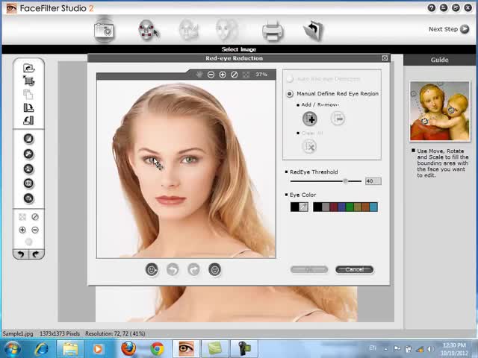Redo the action in left toolbar

coord(36,254)
